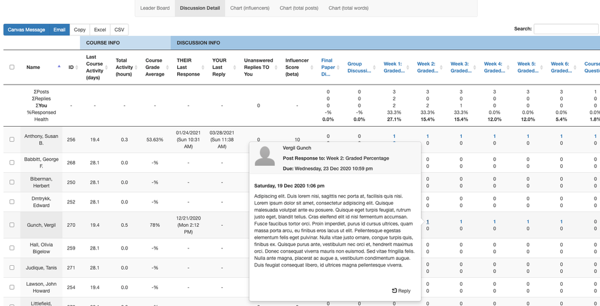
Task: Open Gunch's Week 2 post count link
Action: 428,221
